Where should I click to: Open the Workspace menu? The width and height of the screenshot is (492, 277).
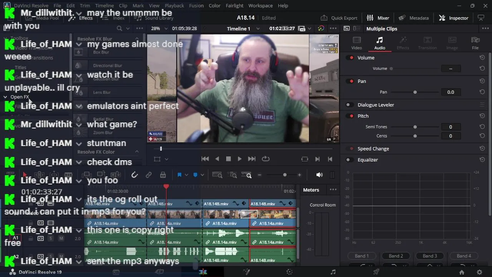[260, 5]
